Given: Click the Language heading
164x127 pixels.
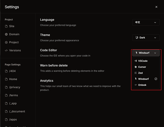Looking at the screenshot, I should pos(47,20).
